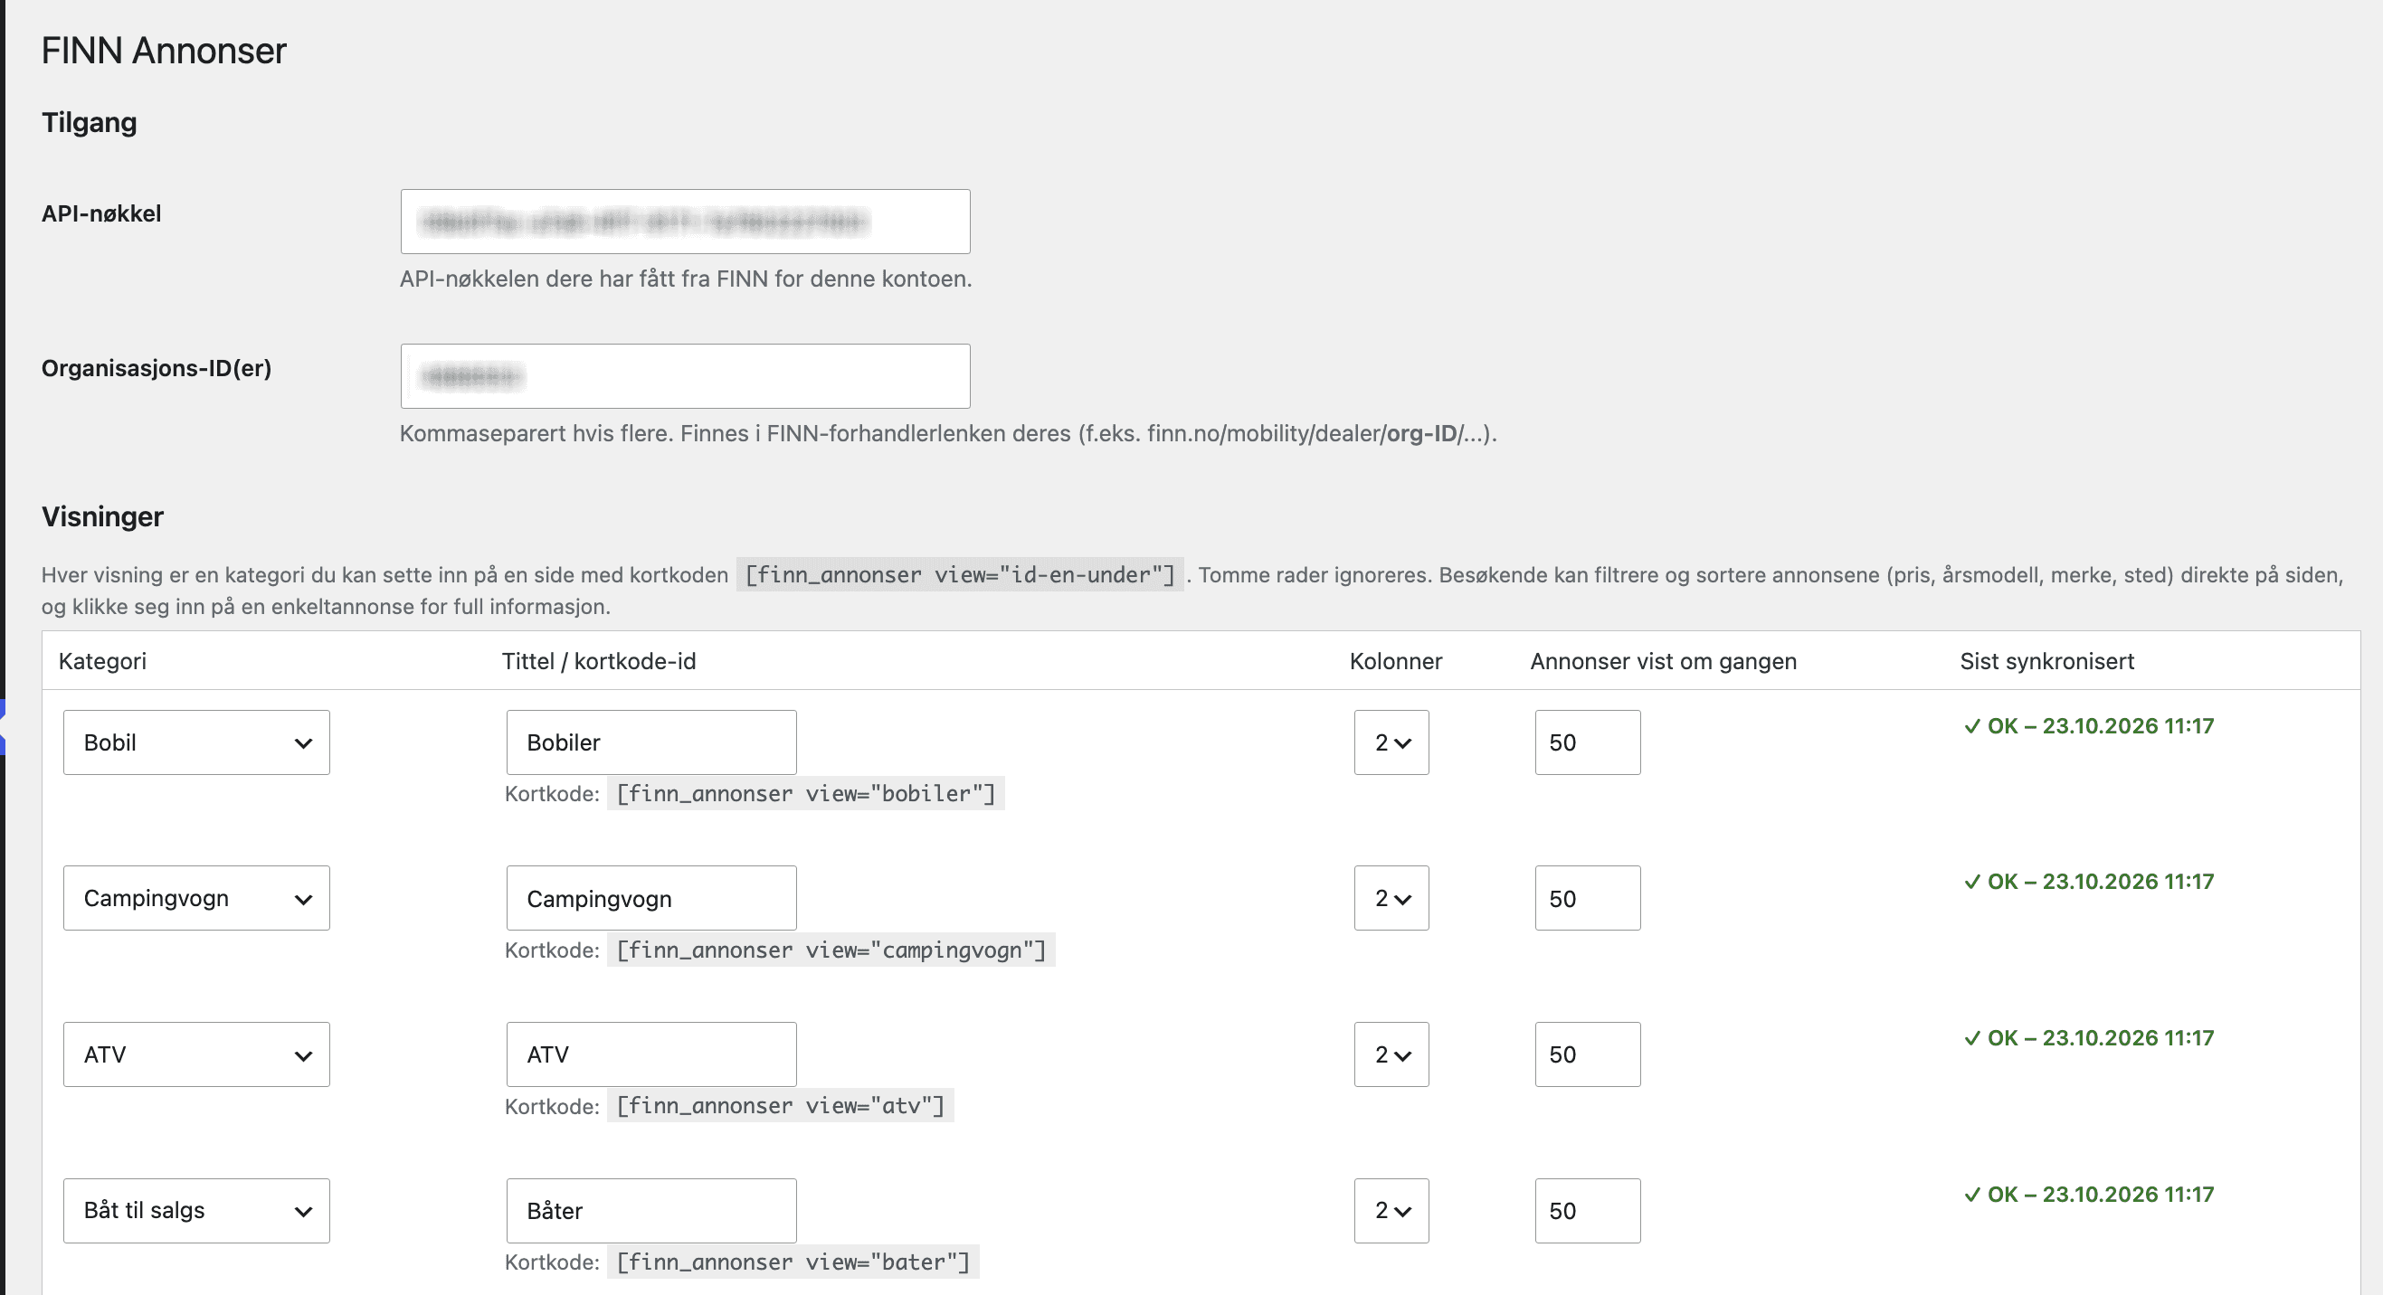The width and height of the screenshot is (2383, 1295).
Task: Click the Kommaseparert hvis flere help text
Action: click(948, 433)
